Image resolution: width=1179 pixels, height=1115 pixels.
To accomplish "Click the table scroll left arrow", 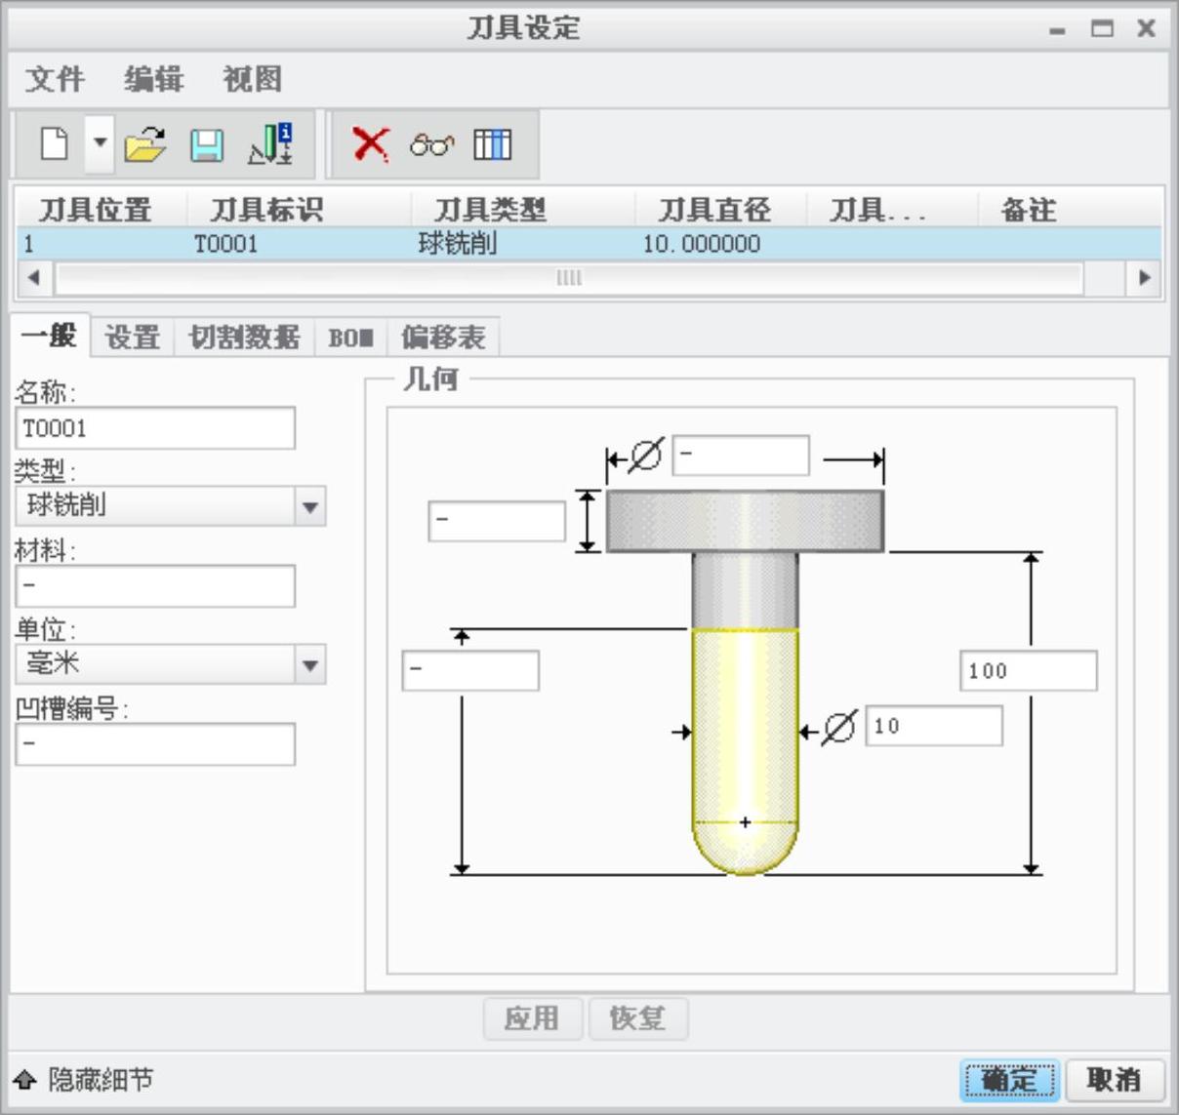I will pos(34,278).
